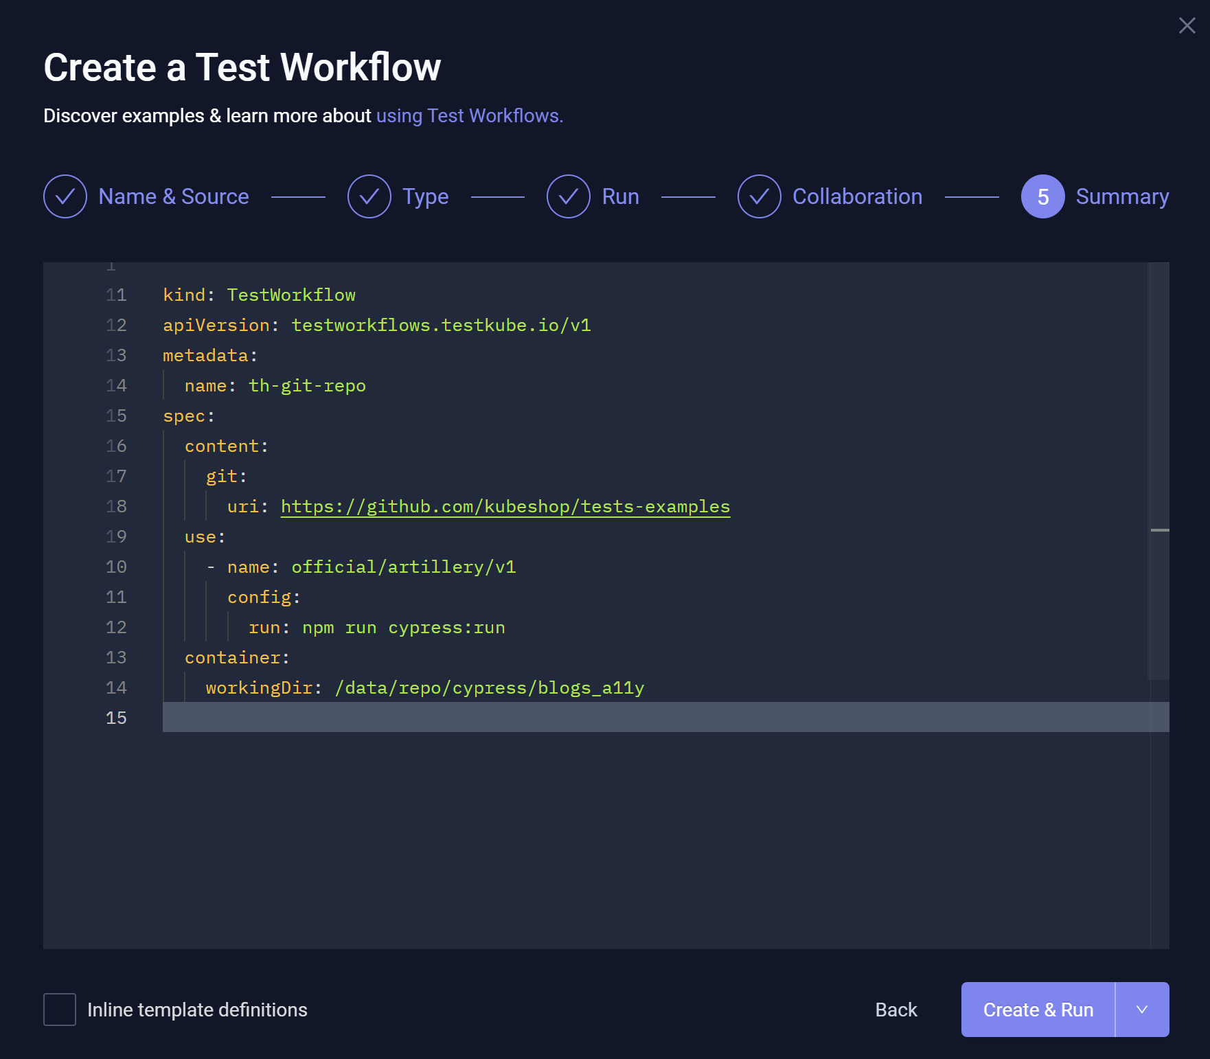
Task: Click the GitHub tests-examples URL in editor
Action: 505,507
